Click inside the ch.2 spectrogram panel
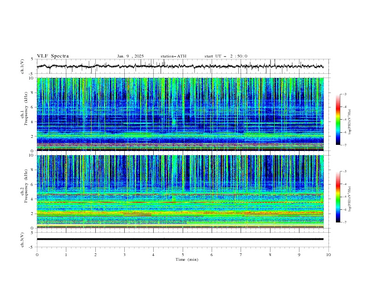The image size is (370, 286). 180,192
